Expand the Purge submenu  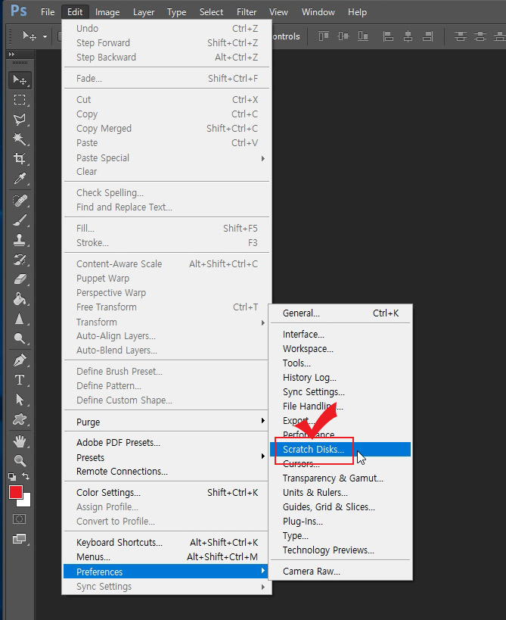(x=263, y=420)
